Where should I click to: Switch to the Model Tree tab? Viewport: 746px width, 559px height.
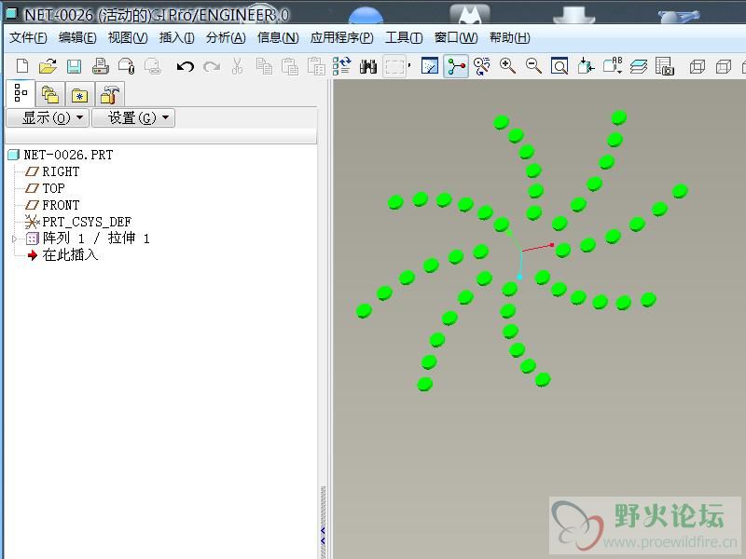coord(21,93)
